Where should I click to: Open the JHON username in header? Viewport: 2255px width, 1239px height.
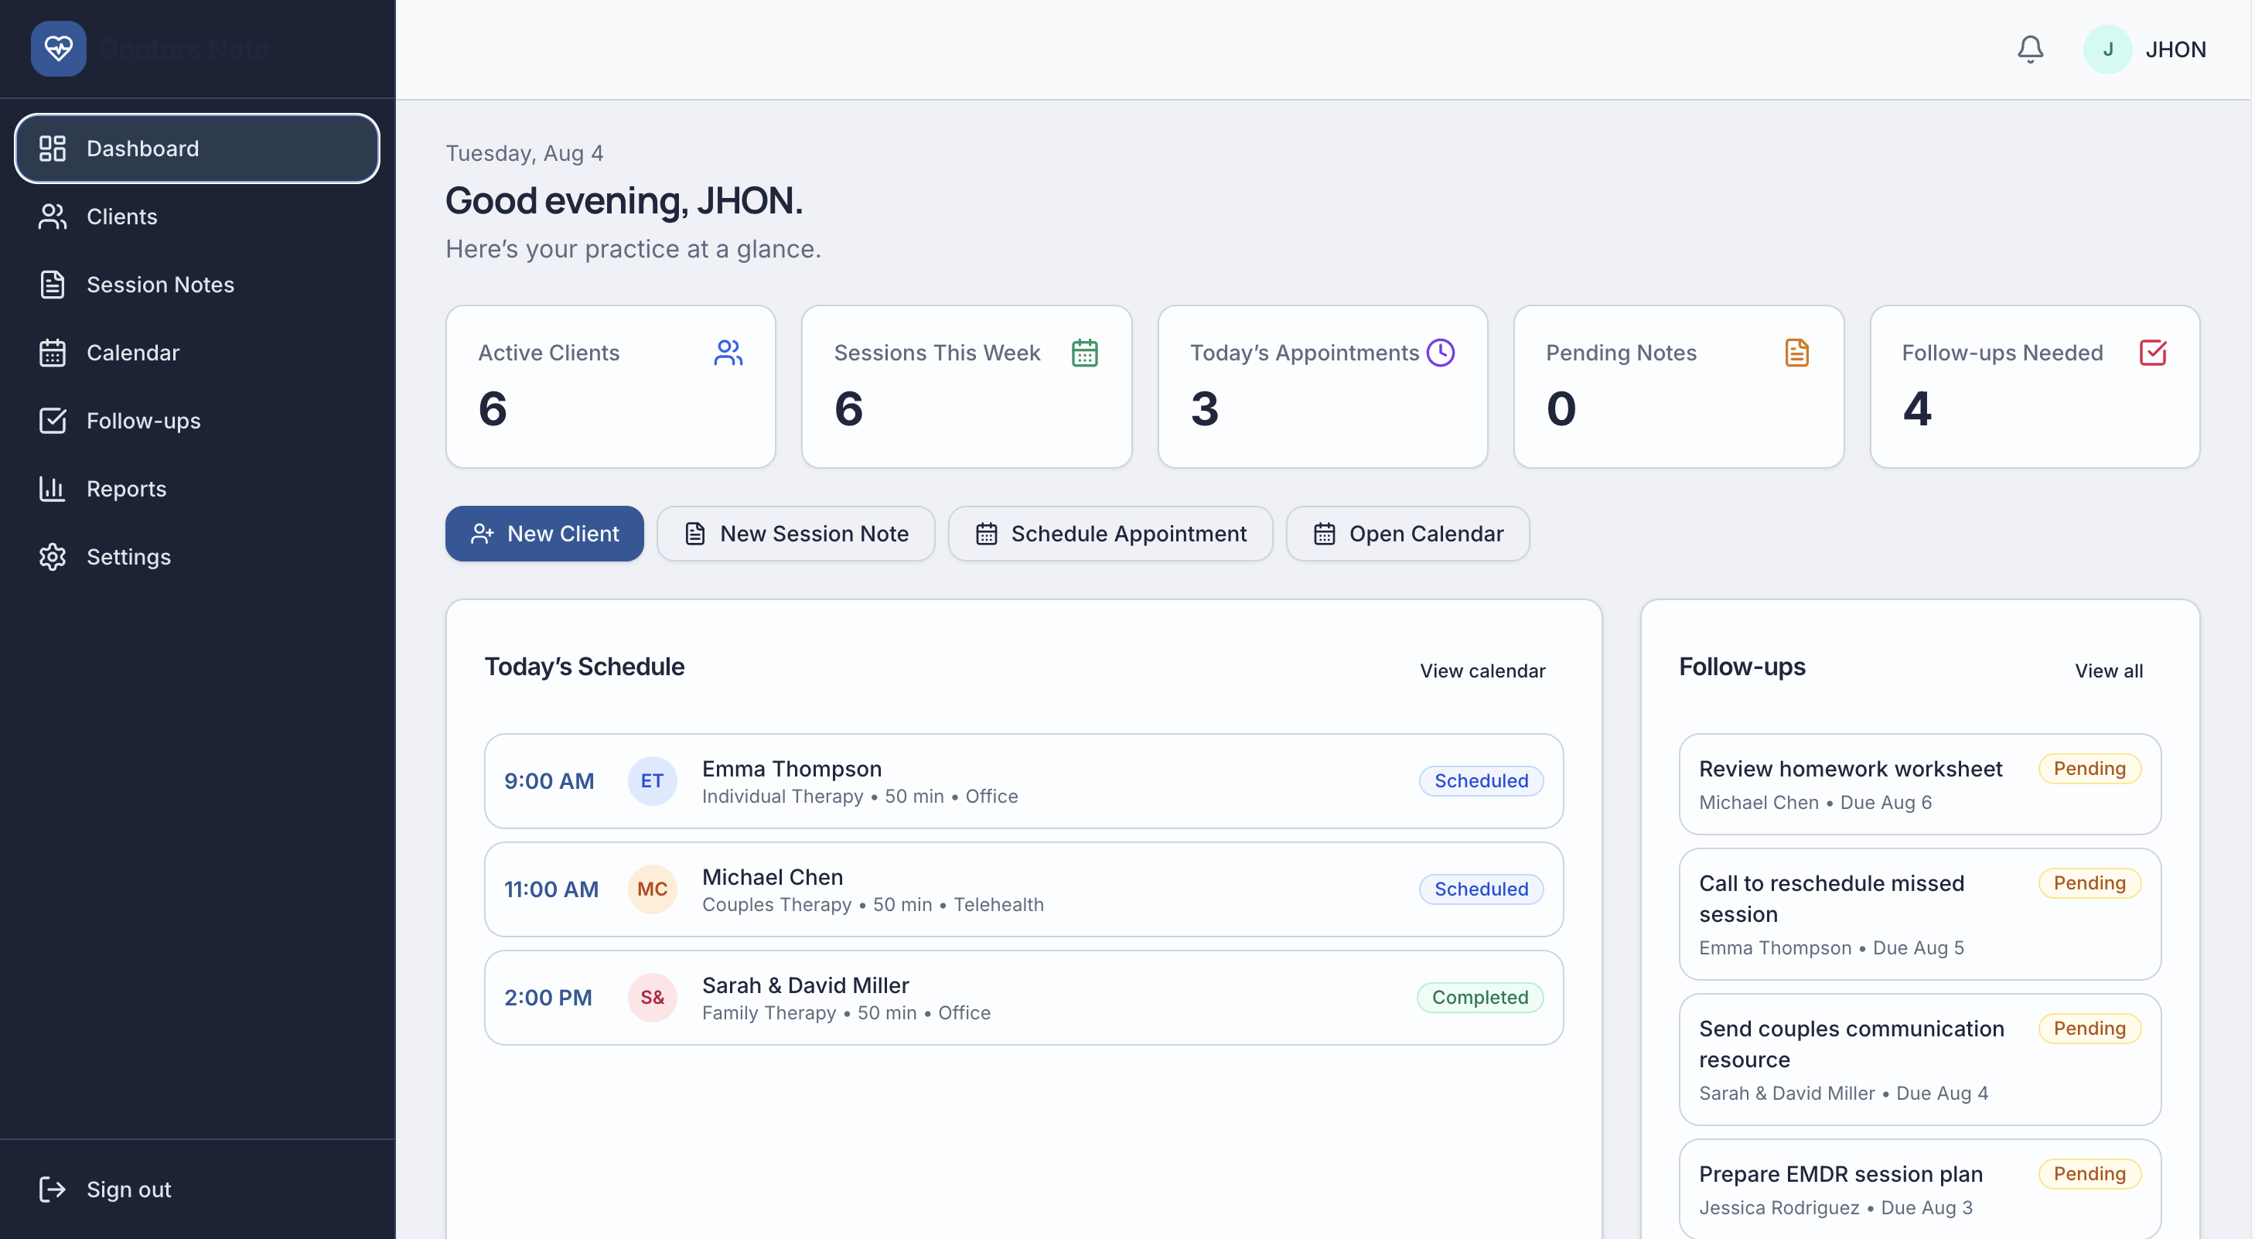2175,49
